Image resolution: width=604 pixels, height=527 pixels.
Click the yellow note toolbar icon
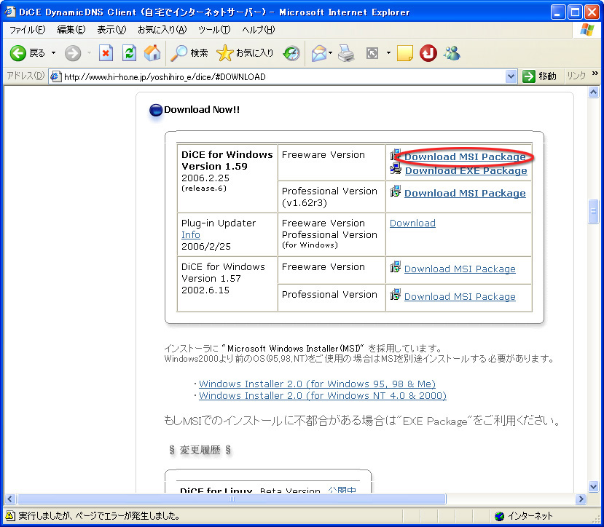tap(404, 53)
